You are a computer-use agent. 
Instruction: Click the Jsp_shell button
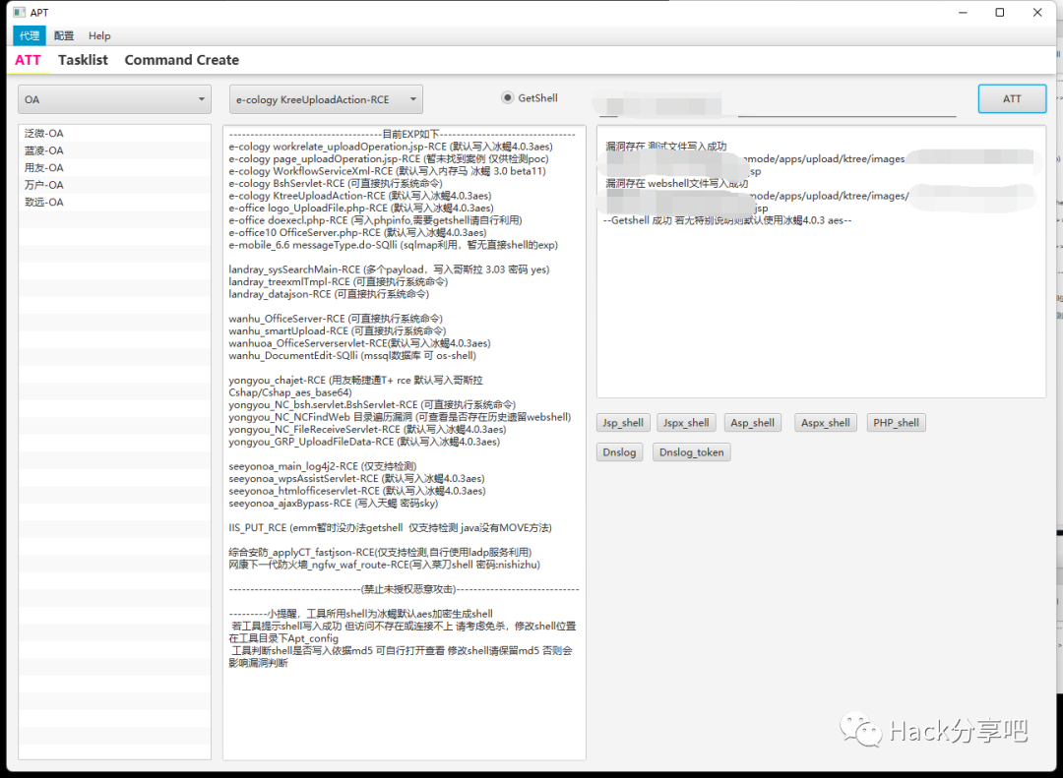click(x=623, y=422)
